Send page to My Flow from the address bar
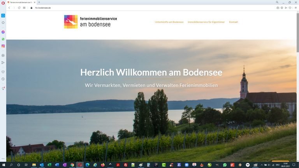The image size is (299, 168). pos(286,8)
